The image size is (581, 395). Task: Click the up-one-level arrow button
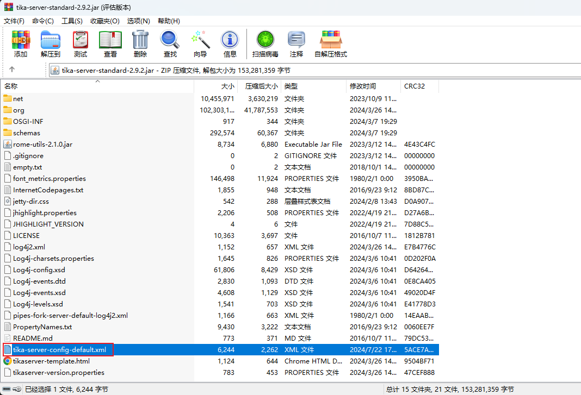[x=12, y=70]
